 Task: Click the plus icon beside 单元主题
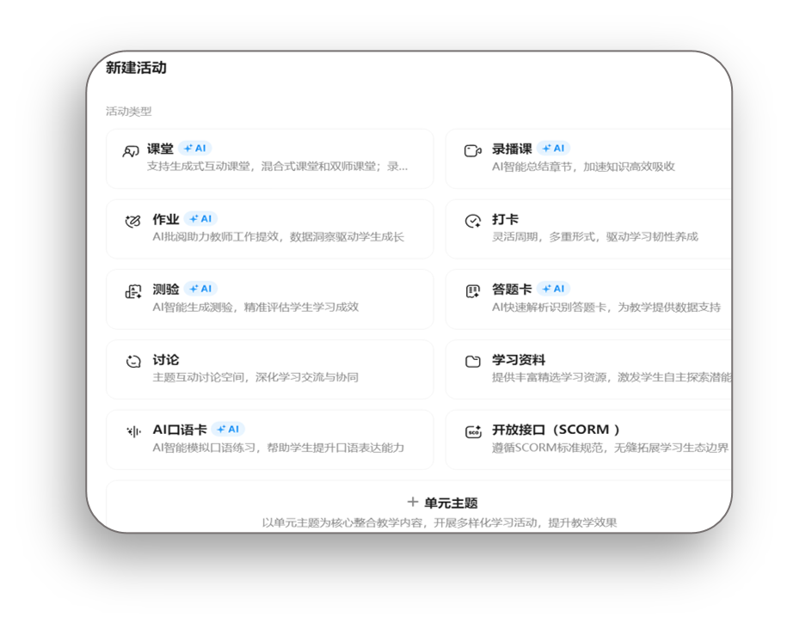point(413,502)
